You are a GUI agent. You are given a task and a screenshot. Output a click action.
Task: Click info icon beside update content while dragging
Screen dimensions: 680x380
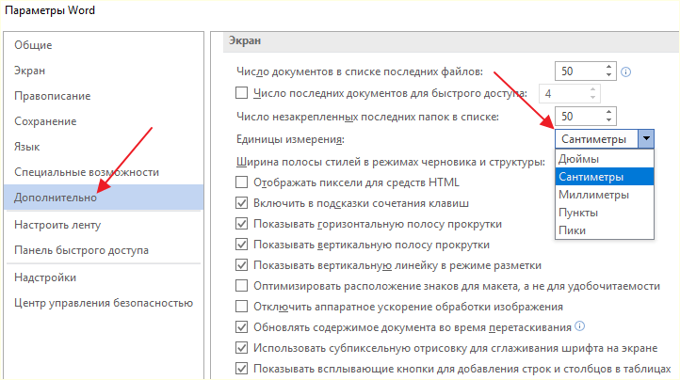tap(580, 326)
